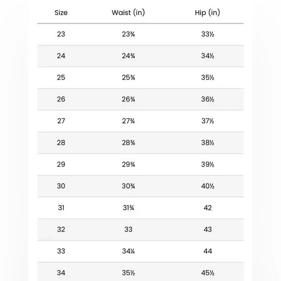Click the Size column header

(61, 13)
